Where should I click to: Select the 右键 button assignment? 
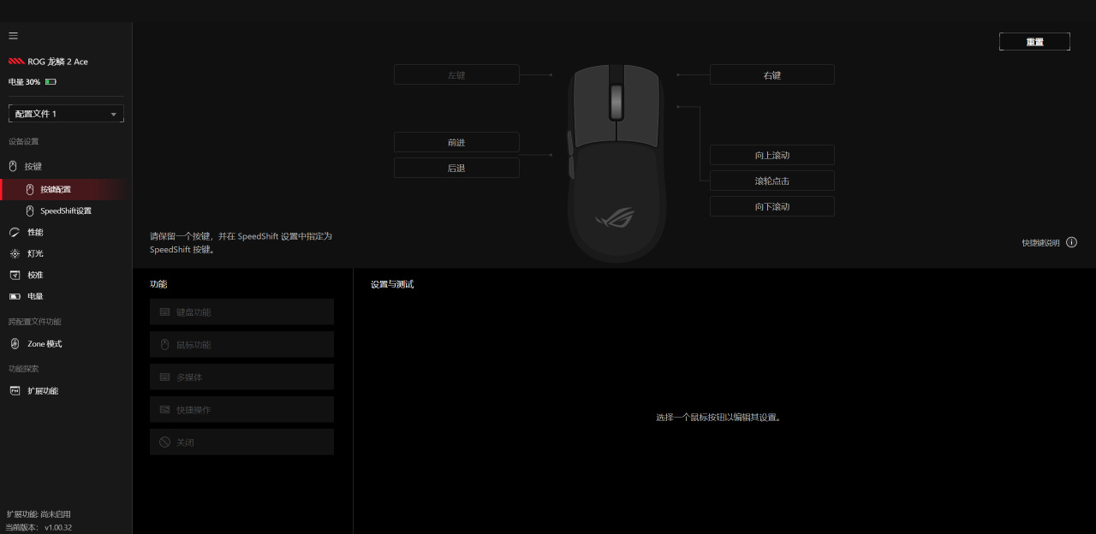point(771,74)
